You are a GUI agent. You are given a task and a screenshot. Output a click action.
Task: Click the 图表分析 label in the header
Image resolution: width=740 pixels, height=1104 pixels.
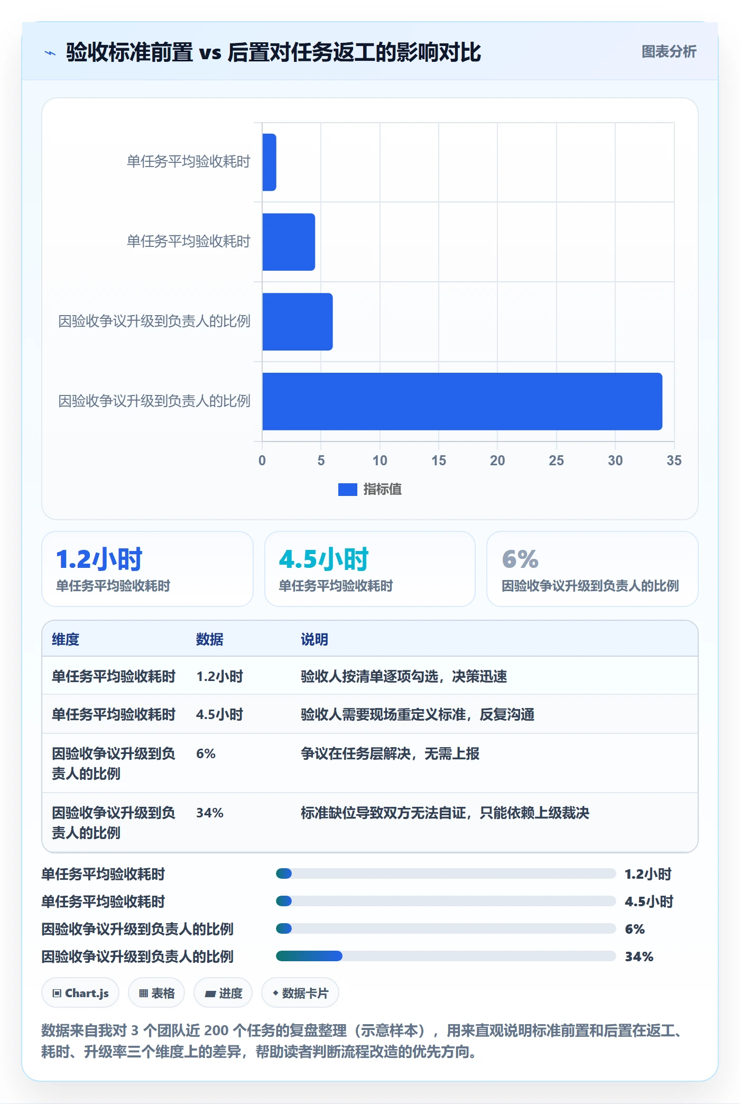669,52
